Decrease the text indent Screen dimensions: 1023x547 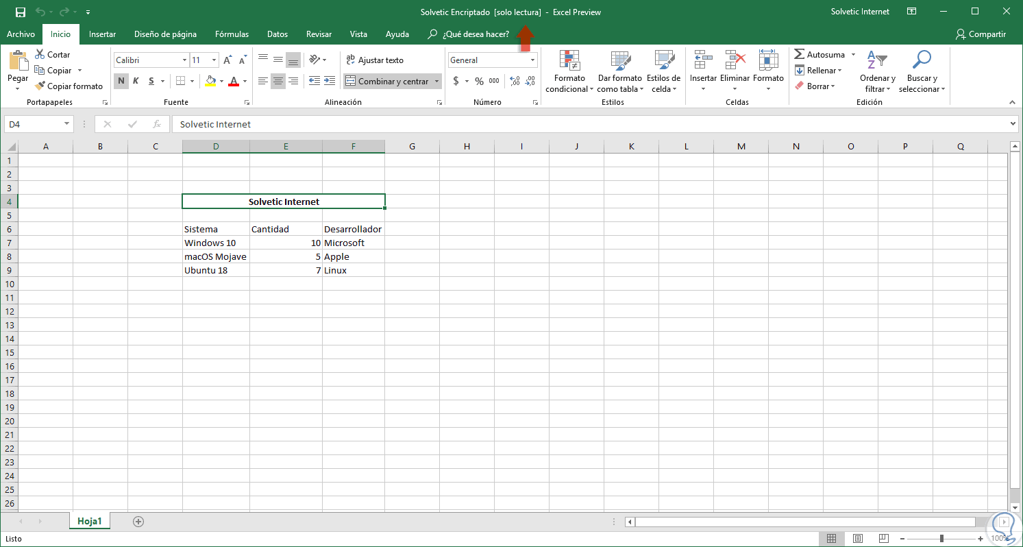coord(314,81)
